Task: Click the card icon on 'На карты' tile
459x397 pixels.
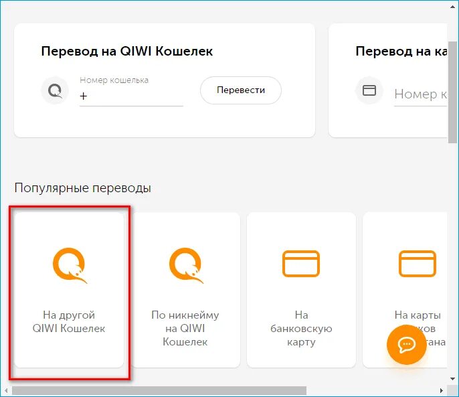Action: 418,263
